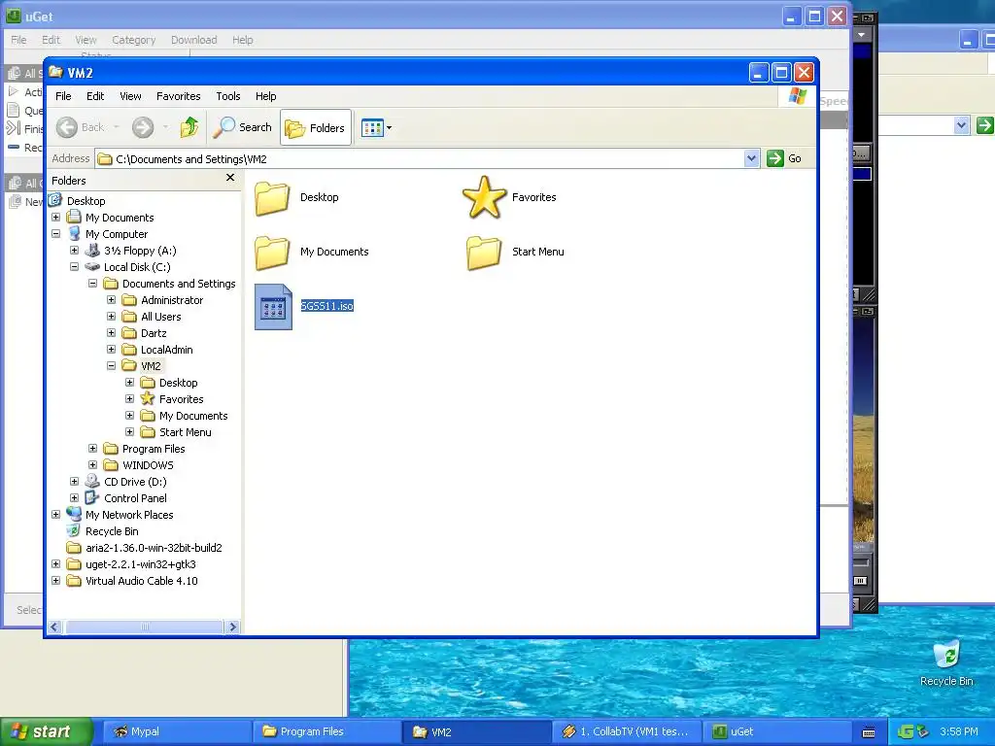Select the Start Menu folder icon in file pane

[484, 252]
